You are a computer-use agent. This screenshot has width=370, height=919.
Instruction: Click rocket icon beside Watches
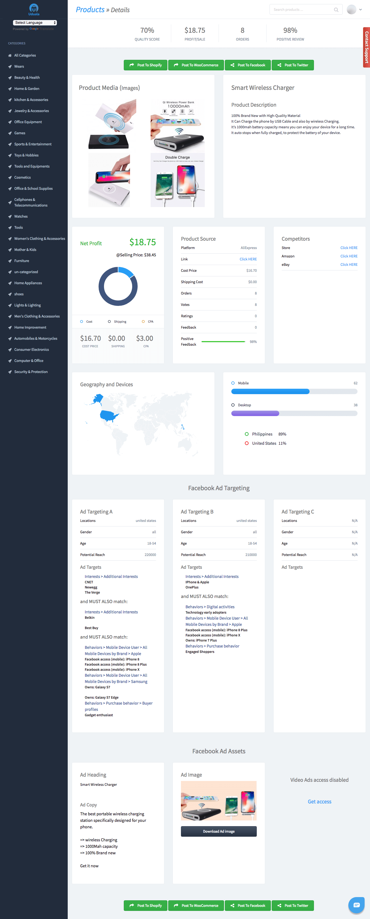click(x=10, y=216)
